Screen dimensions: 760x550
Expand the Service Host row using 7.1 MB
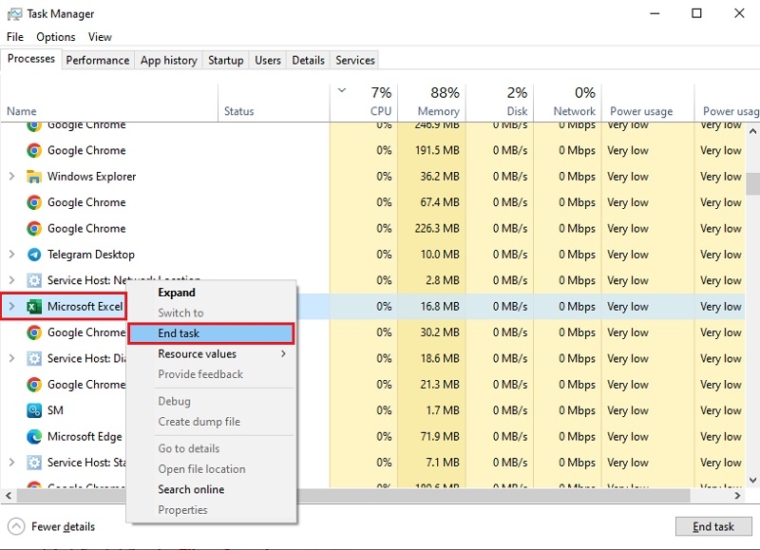(11, 463)
